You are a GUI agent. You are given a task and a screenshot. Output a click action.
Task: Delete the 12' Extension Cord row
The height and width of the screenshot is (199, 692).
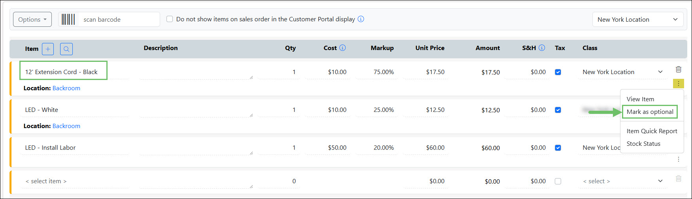pyautogui.click(x=679, y=69)
